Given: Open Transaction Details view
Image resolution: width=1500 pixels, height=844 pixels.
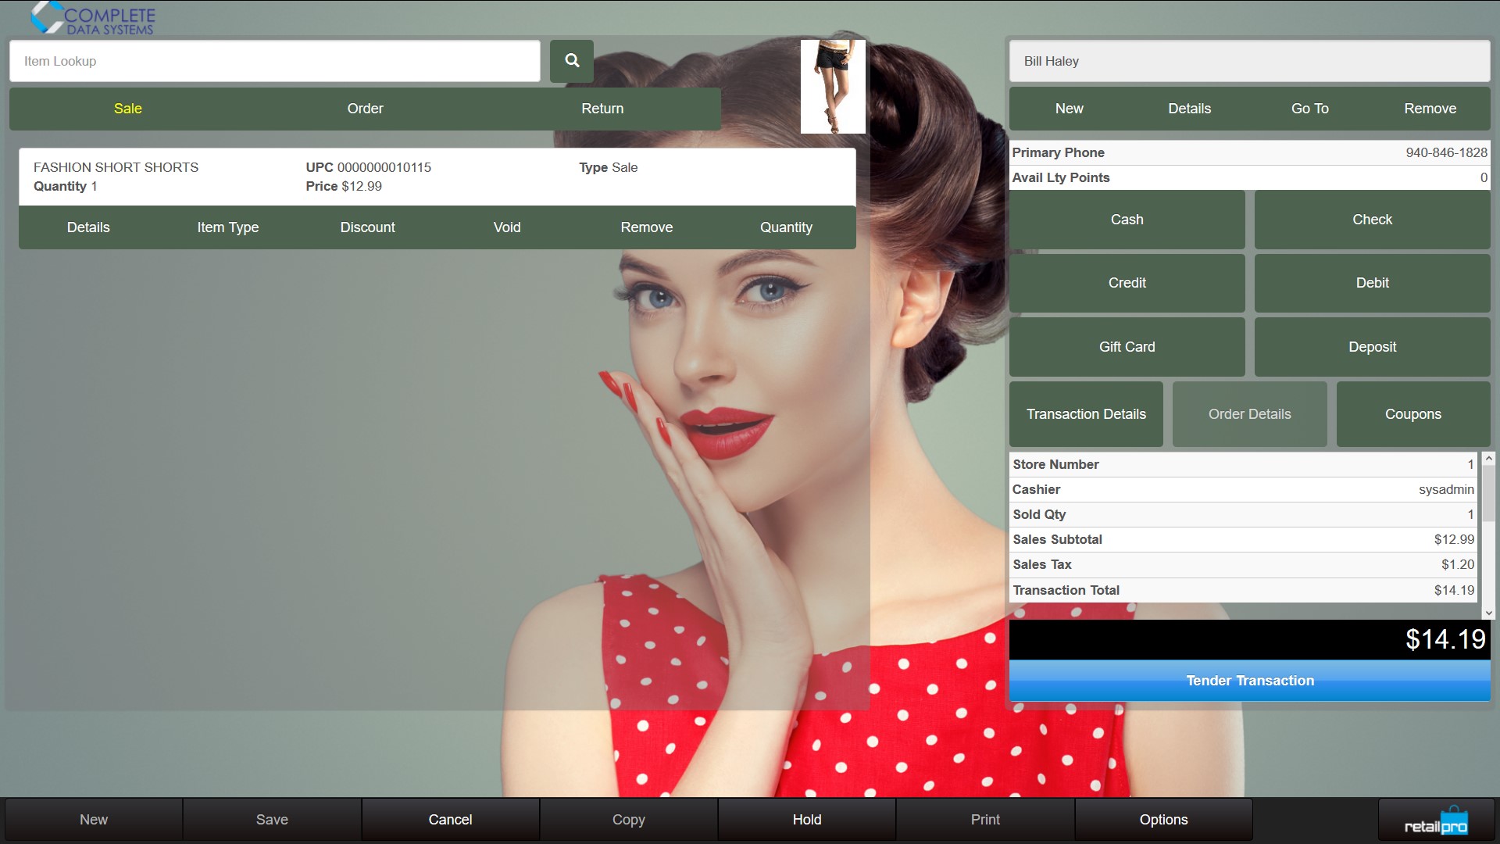Looking at the screenshot, I should pyautogui.click(x=1086, y=414).
